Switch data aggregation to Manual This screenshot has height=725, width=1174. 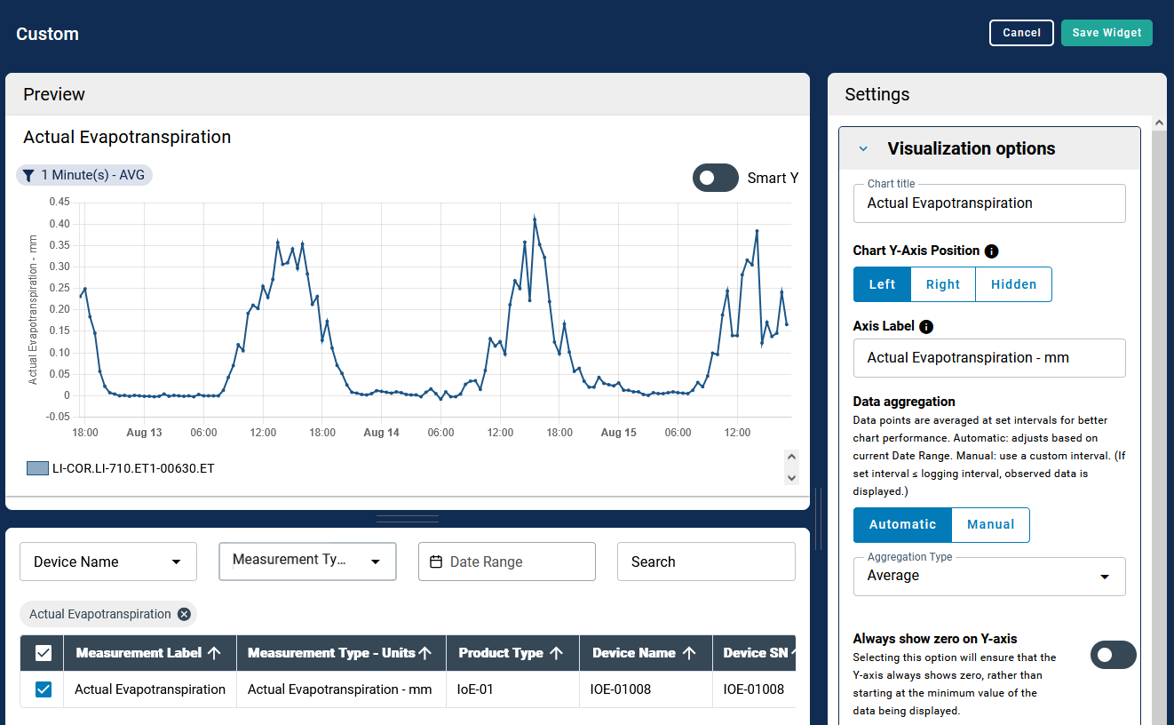click(990, 524)
